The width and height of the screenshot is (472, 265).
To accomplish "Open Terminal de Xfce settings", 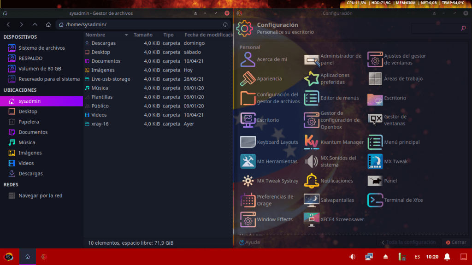I will (375, 200).
